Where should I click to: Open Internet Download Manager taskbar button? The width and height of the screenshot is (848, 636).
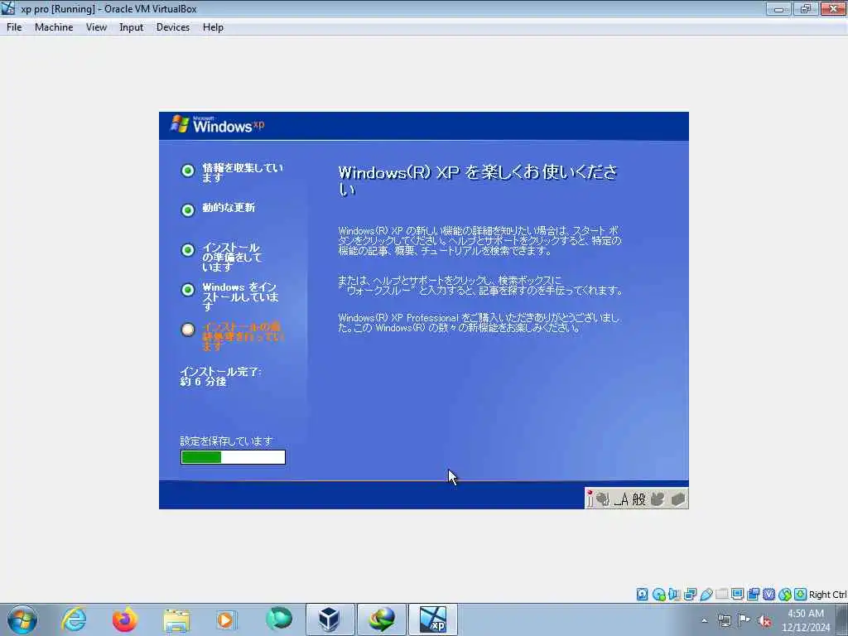tap(381, 619)
